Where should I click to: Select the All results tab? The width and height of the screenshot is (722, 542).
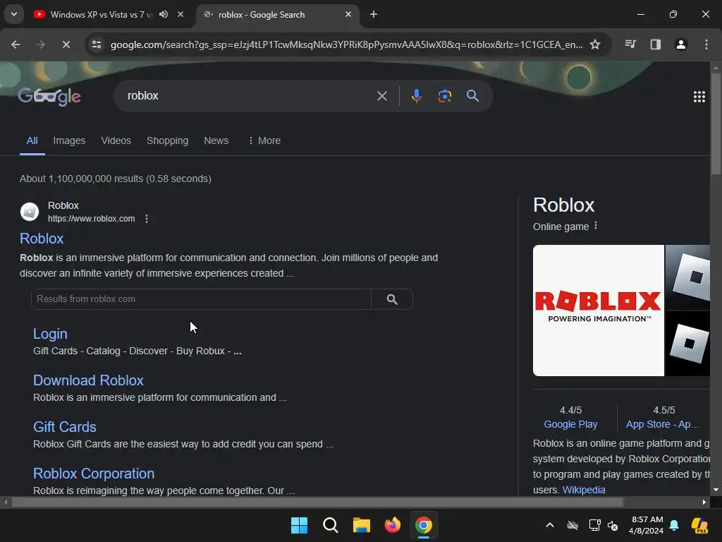[32, 140]
